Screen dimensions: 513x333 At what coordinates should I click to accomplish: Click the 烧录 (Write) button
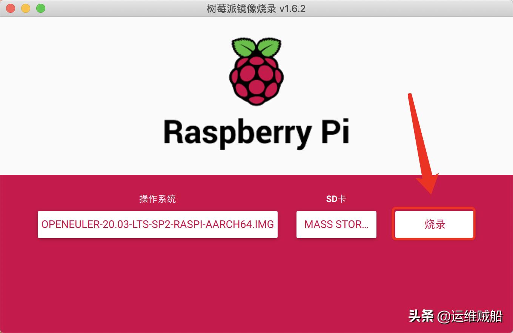tap(434, 224)
